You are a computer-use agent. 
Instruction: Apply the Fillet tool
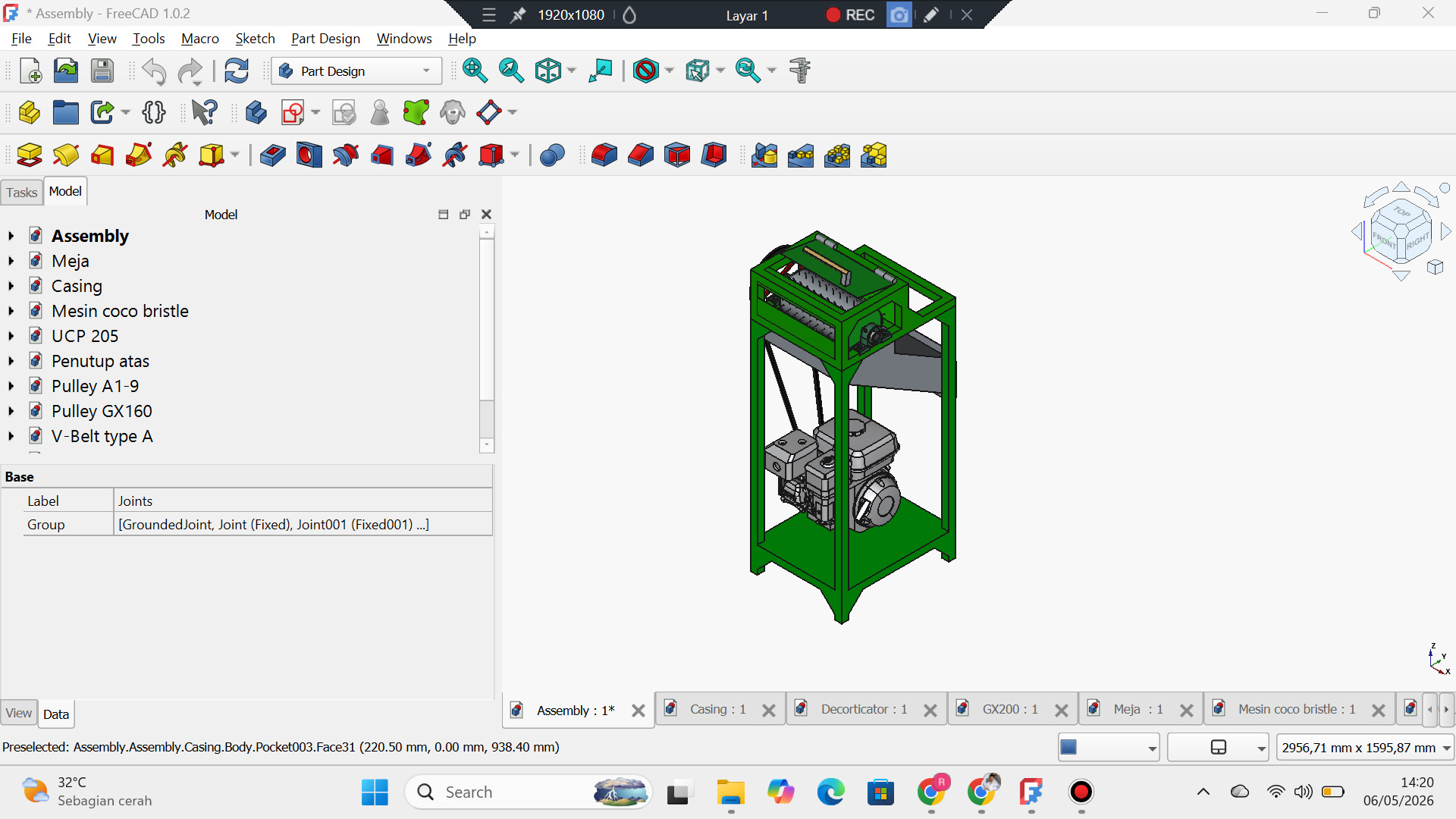coord(604,155)
